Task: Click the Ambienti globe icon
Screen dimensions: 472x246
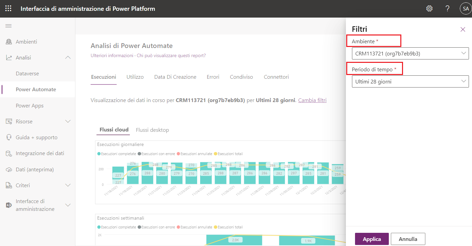Action: 9,42
